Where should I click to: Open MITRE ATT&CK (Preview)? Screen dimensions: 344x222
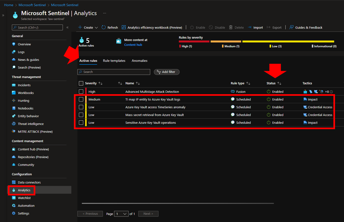tap(35, 132)
